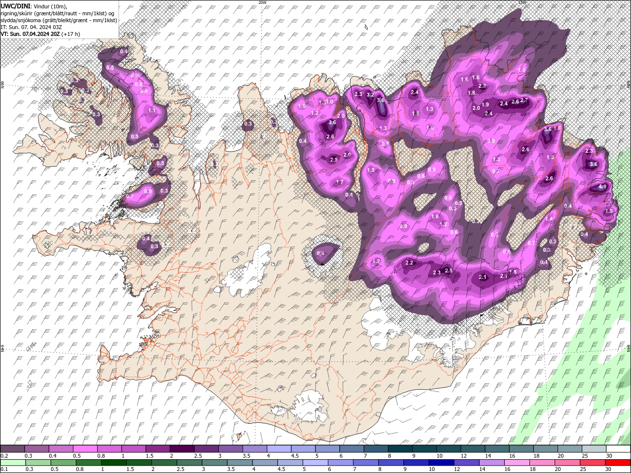Select the bright red 30 swatch in lower legend

[x=618, y=463]
